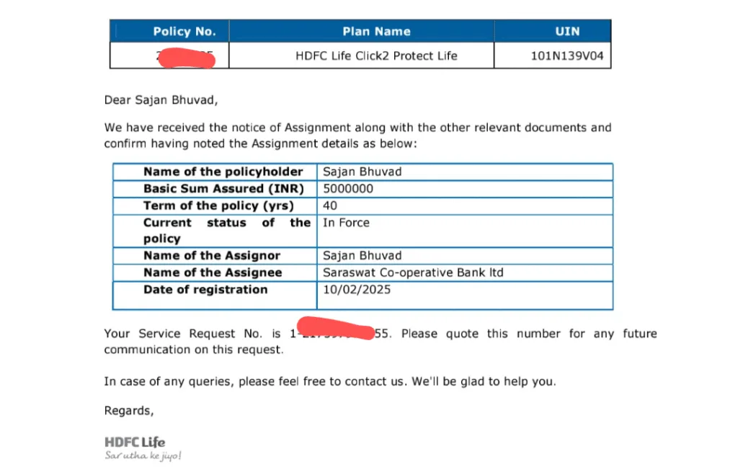Click the red redaction over service request number

click(x=336, y=328)
